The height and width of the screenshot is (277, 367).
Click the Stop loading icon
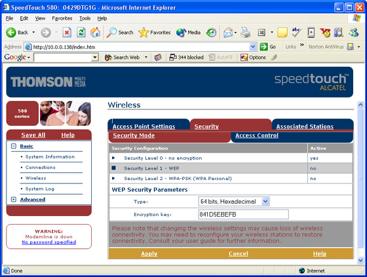click(x=67, y=32)
